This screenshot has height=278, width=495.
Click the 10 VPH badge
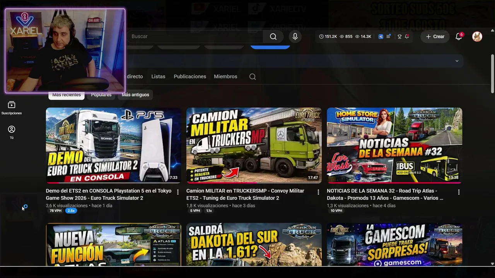pos(336,211)
